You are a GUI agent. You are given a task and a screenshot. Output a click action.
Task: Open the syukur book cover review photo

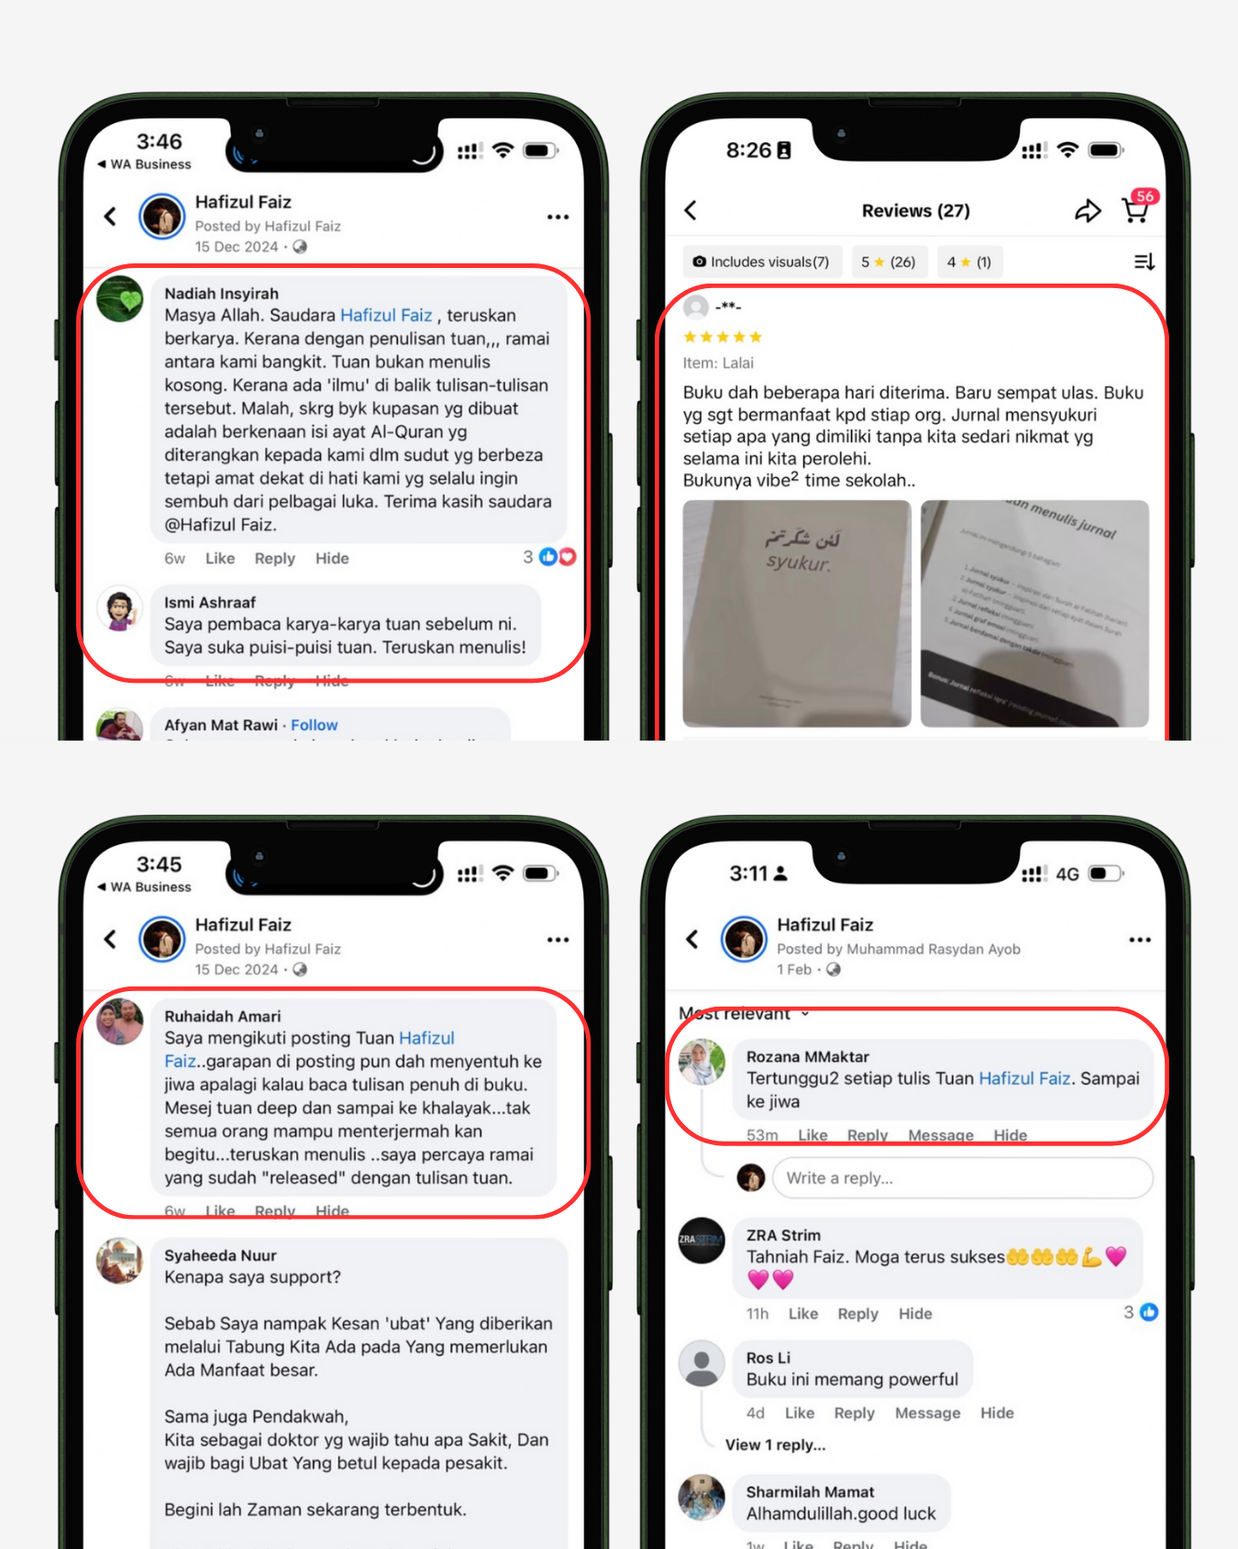click(797, 613)
